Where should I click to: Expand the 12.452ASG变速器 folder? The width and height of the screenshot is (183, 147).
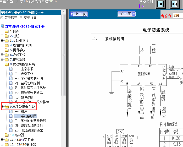(x=2, y=144)
